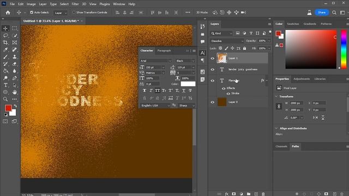349x196 pixels.
Task: Lock all with padlock icon
Action: pyautogui.click(x=245, y=48)
